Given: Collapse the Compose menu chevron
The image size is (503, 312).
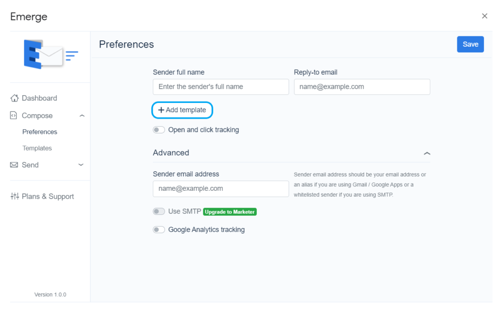Looking at the screenshot, I should point(82,116).
